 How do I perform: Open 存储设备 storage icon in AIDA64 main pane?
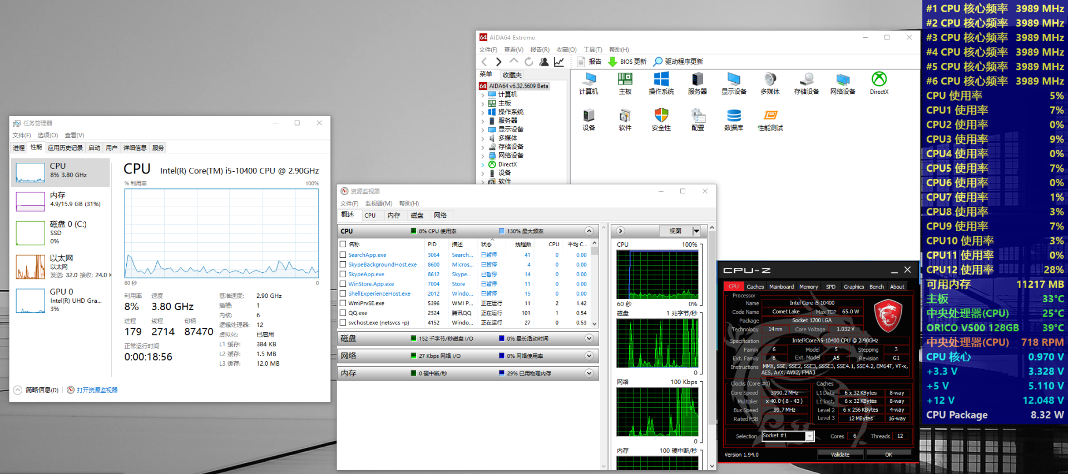[x=807, y=83]
